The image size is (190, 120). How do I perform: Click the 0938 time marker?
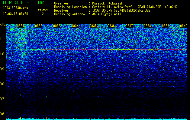pyautogui.click(x=147, y=26)
